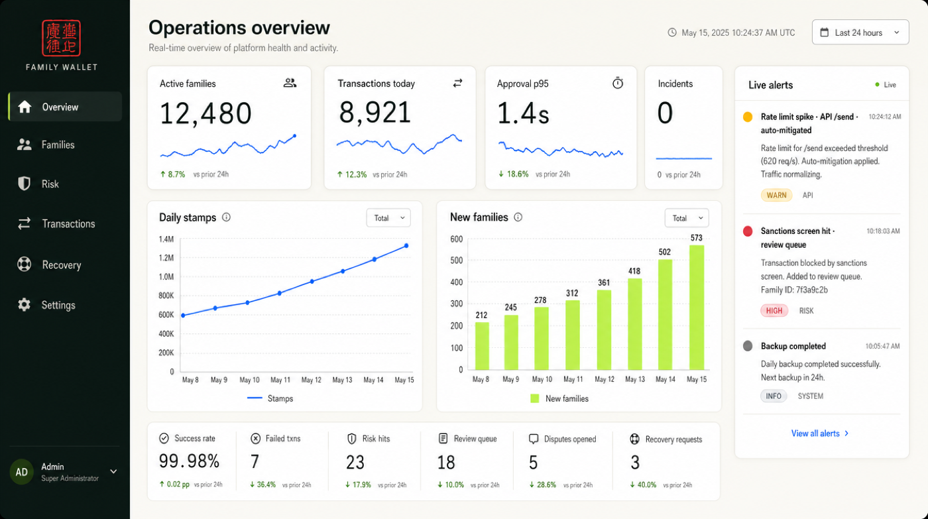928x519 pixels.
Task: Click the lifebuoy icon beside Recovery requests
Action: point(634,439)
